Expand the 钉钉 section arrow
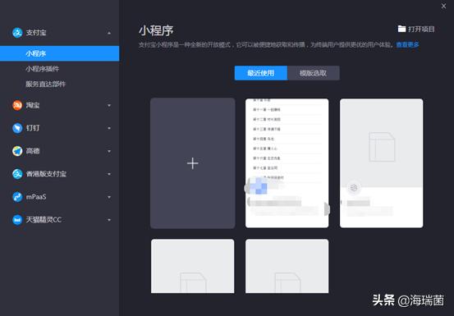Viewport: 454px width, 316px height. click(x=109, y=128)
